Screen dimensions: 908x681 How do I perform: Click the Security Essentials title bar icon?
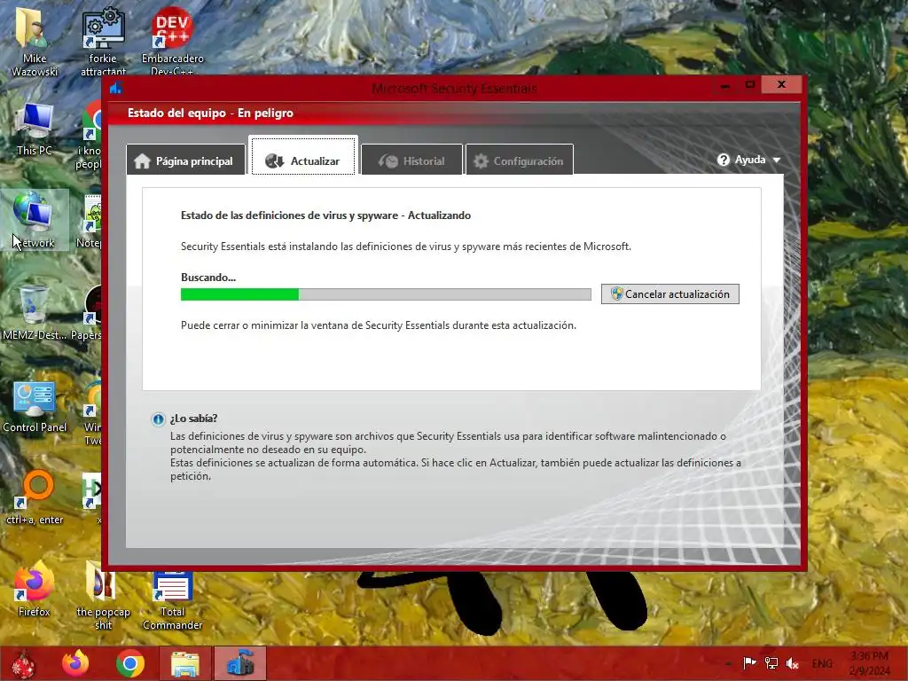(x=116, y=88)
